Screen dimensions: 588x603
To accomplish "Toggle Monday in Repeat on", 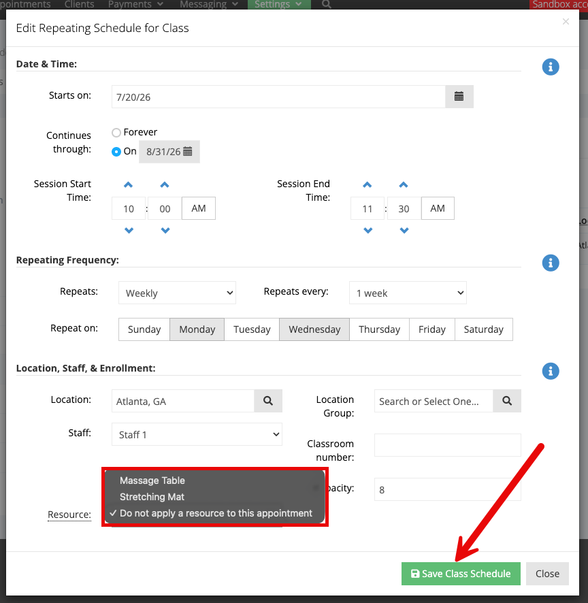I will [x=197, y=329].
